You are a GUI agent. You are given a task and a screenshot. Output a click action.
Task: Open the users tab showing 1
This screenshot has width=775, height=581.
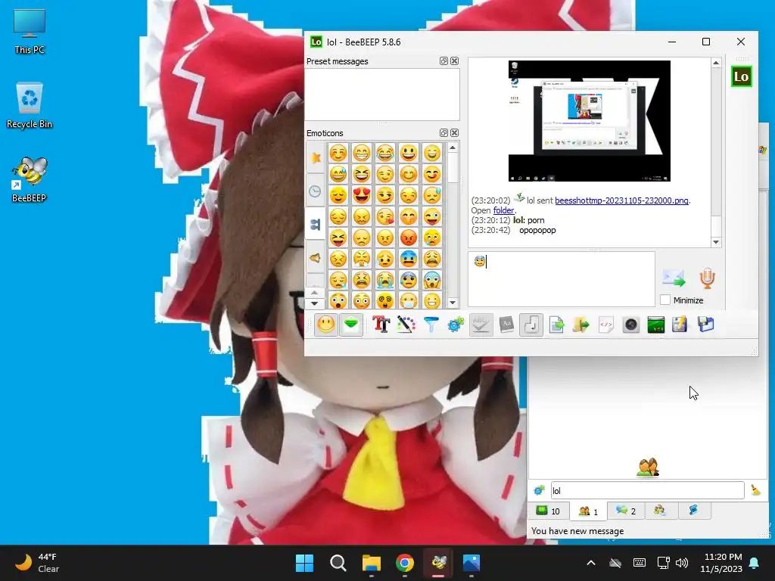pos(588,511)
